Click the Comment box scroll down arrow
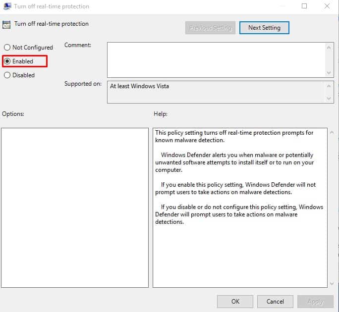This screenshot has width=339, height=312. click(329, 73)
